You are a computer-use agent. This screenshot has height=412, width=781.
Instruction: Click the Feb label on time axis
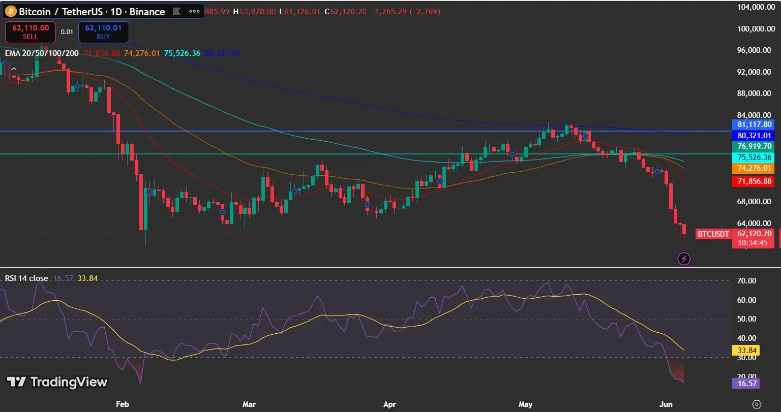pyautogui.click(x=122, y=404)
